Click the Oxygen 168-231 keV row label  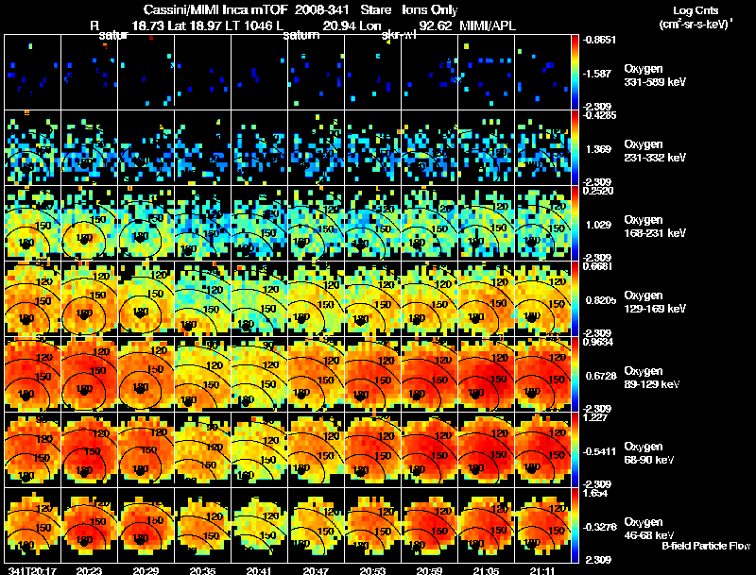(654, 227)
